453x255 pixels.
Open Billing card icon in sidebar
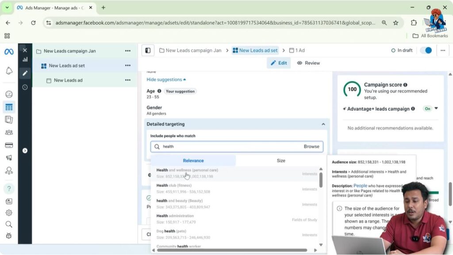pyautogui.click(x=9, y=145)
